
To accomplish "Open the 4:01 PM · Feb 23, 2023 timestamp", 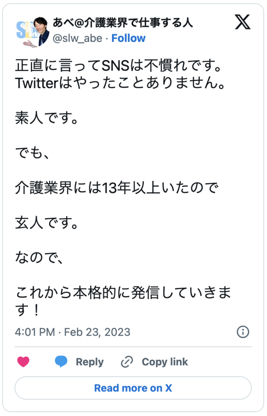I will click(73, 332).
